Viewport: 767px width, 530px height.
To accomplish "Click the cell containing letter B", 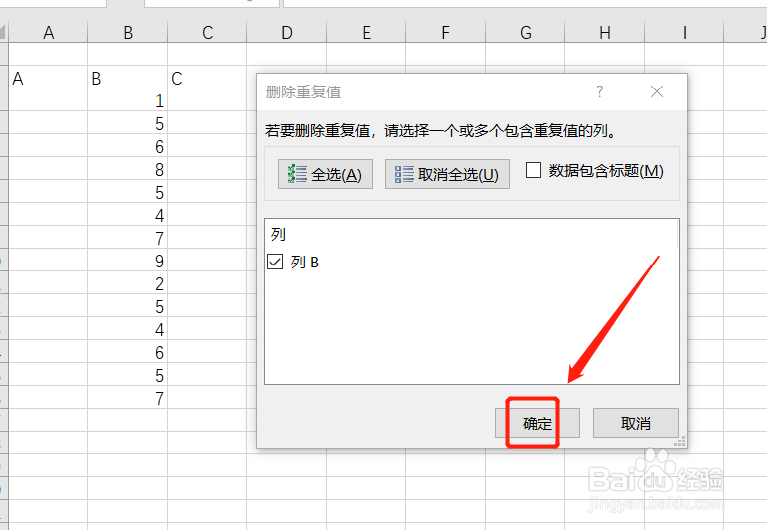I will 128,78.
